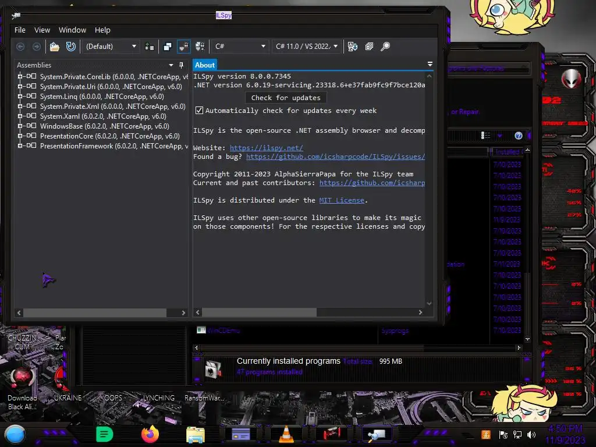Launch Firefox from the taskbar
596x447 pixels.
tap(150, 434)
